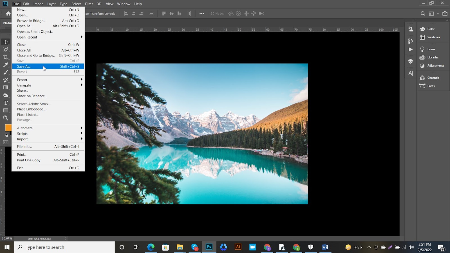Open the three-dots align options

pyautogui.click(x=202, y=13)
